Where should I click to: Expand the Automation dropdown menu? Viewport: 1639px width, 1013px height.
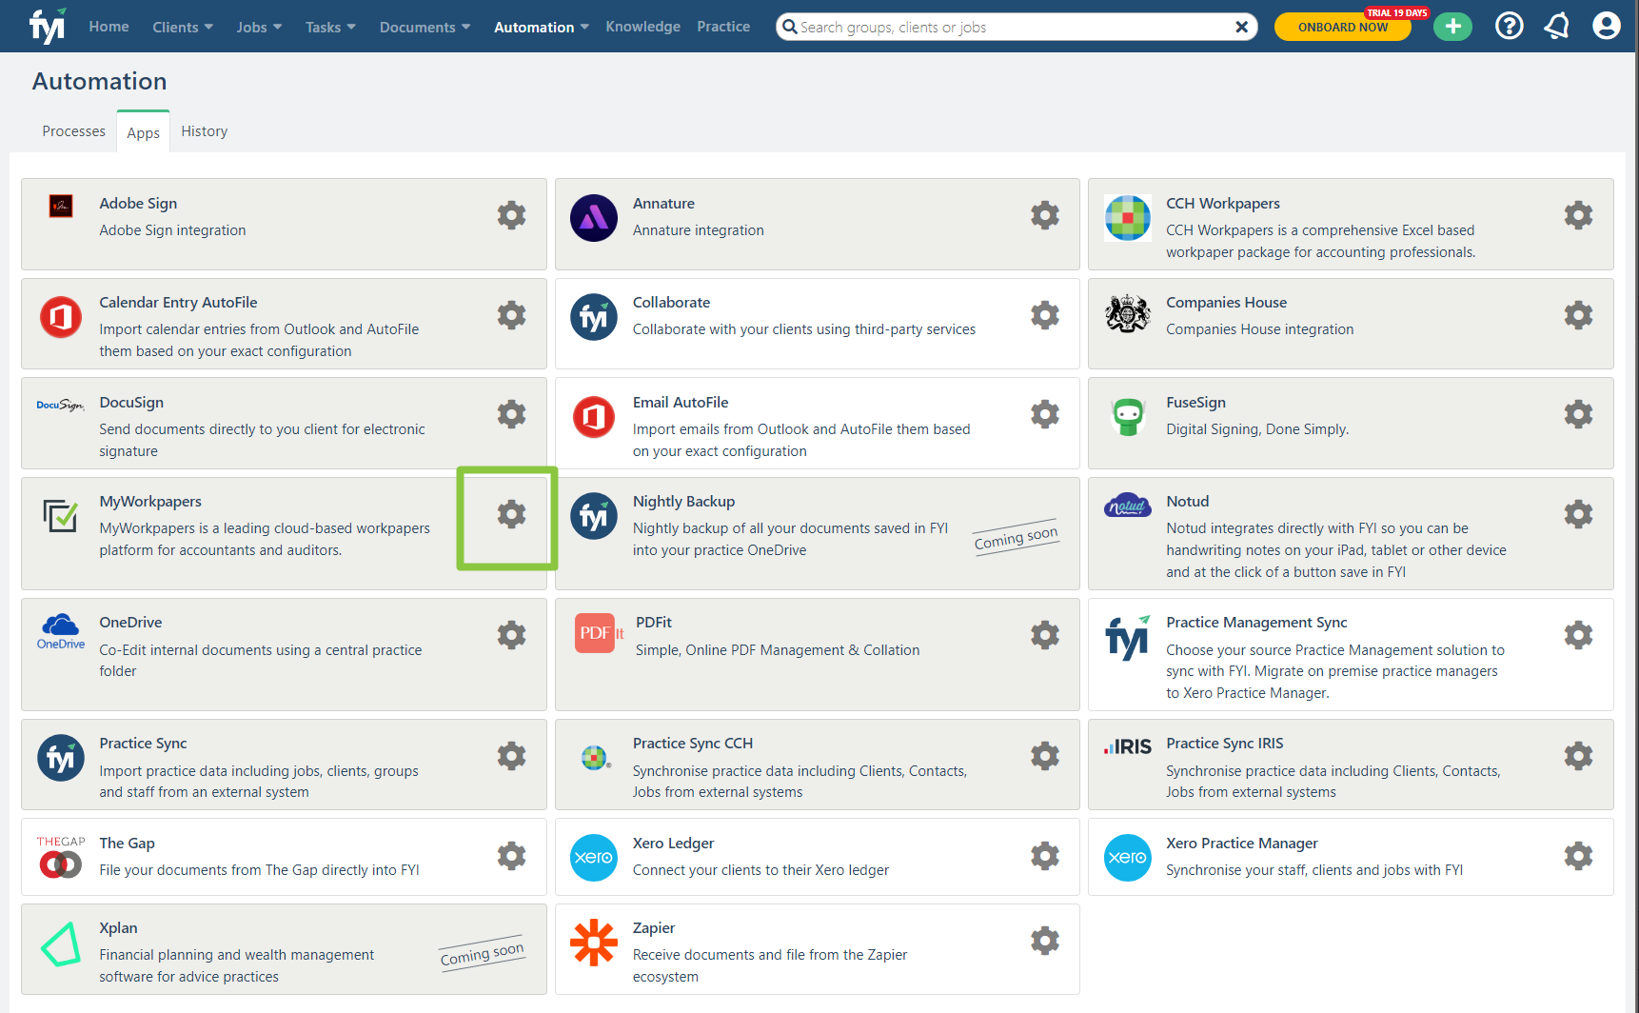point(541,27)
